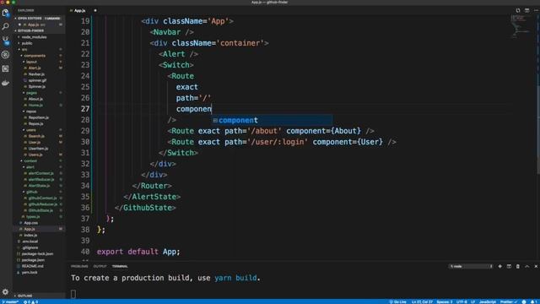Collapse the context folder
Image resolution: width=540 pixels, height=304 pixels.
[30, 160]
